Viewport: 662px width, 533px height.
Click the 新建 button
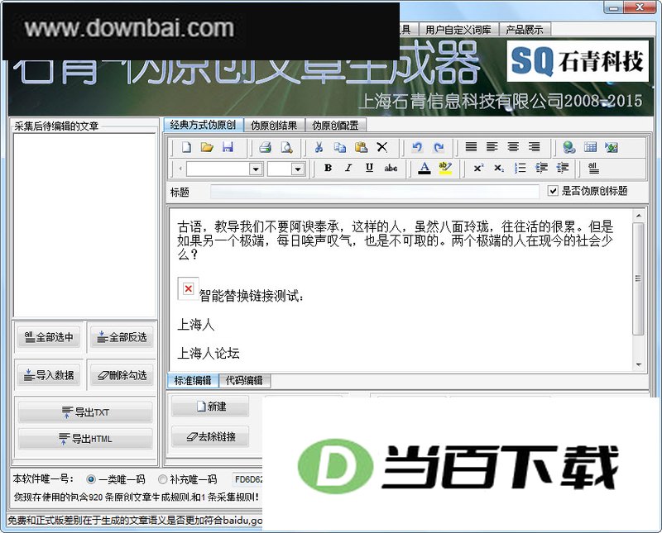point(210,406)
